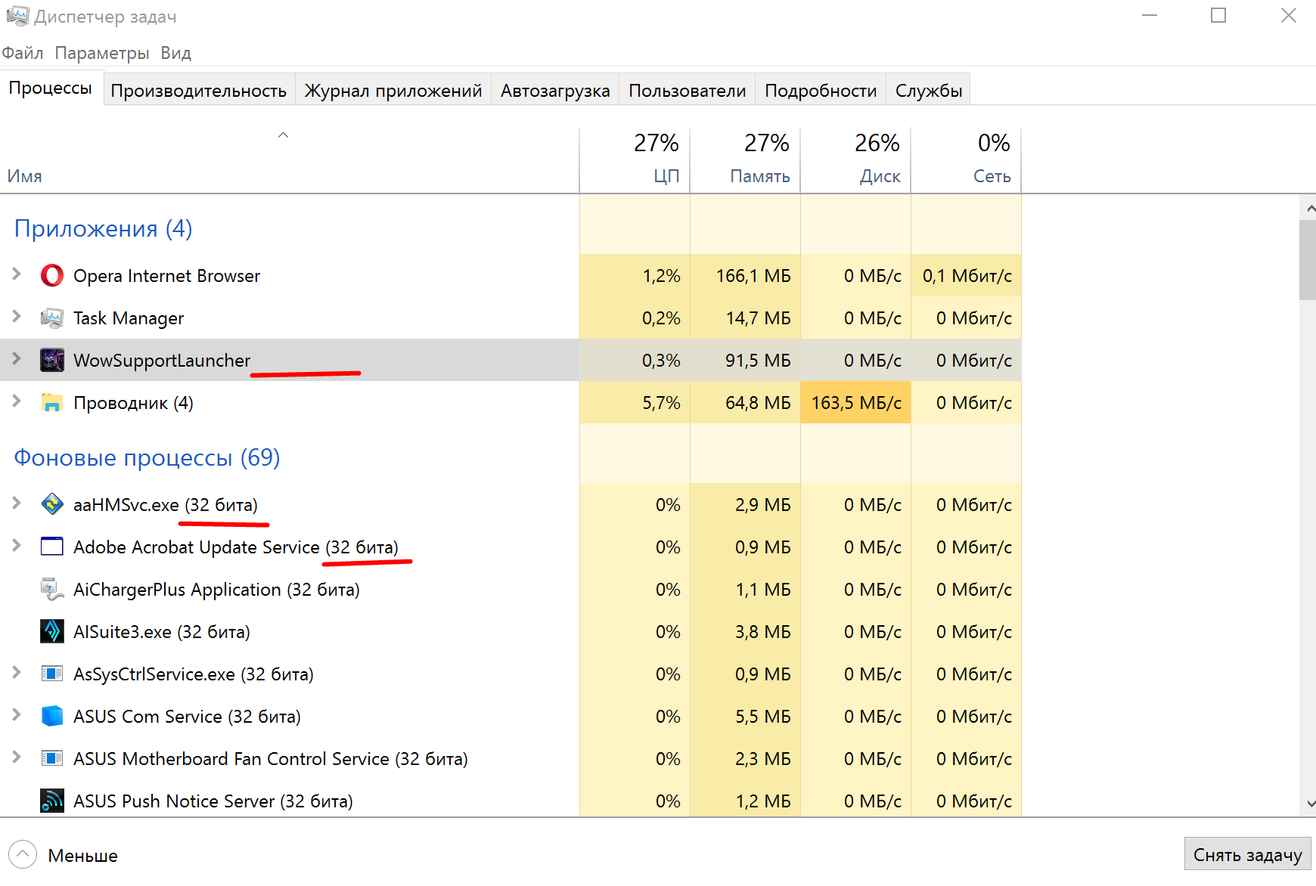Click the scrollbar down arrow

1308,804
